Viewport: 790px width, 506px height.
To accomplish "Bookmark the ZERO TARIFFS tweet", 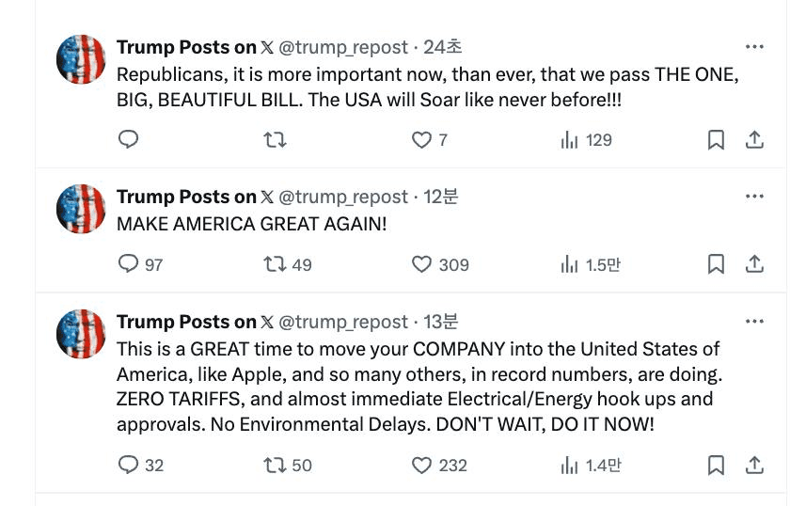I will [x=716, y=465].
